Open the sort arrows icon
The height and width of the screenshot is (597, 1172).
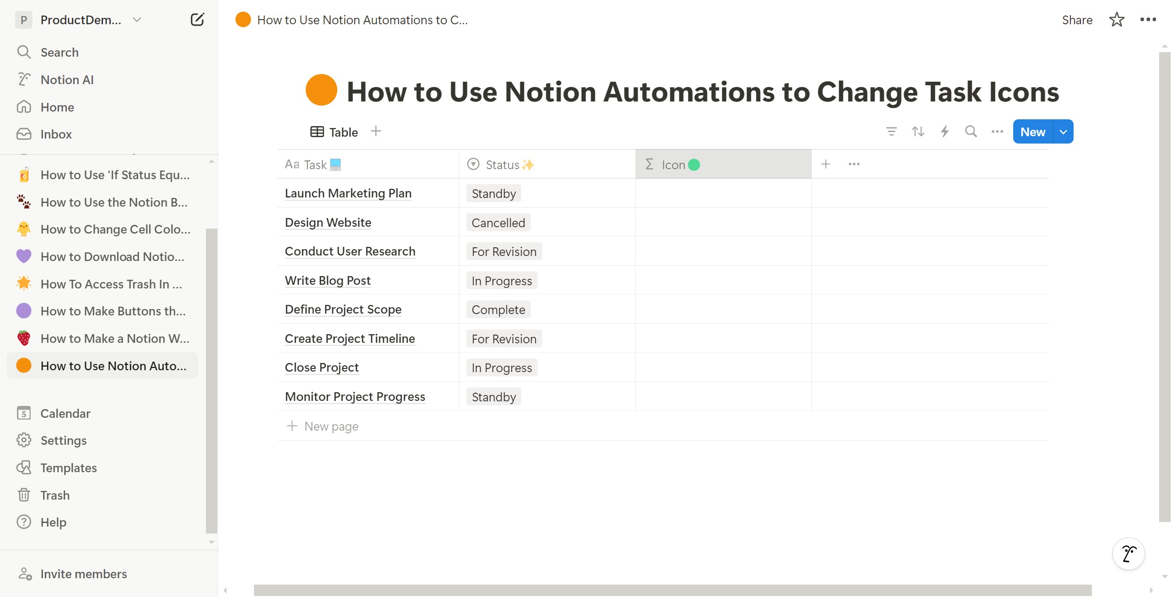click(918, 132)
